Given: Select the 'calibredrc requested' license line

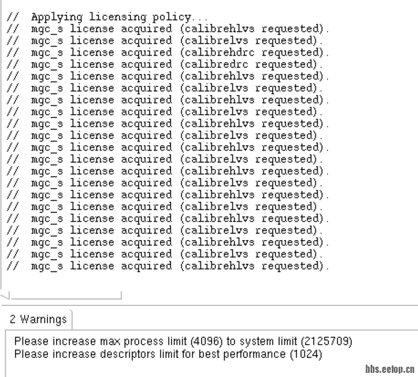Looking at the screenshot, I should [x=165, y=64].
